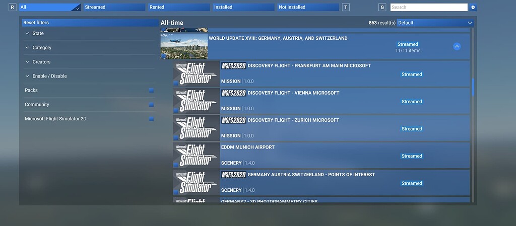516x226 pixels.
Task: Toggle the Microsoft Flight Simulator 20 checkbox
Action: tap(151, 119)
